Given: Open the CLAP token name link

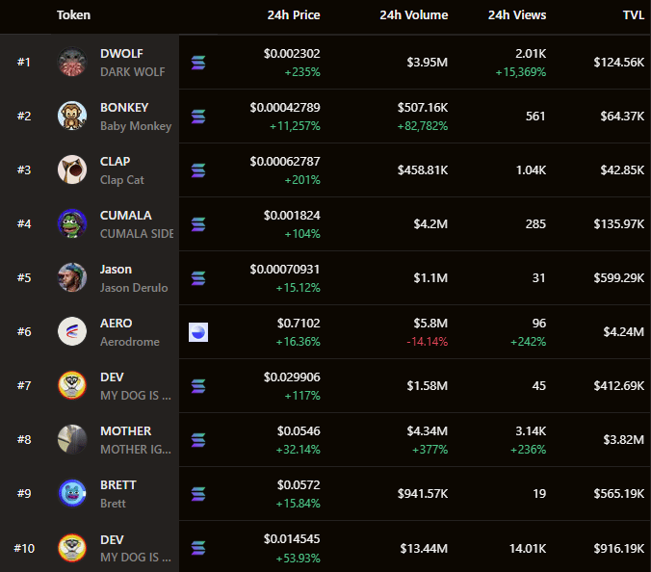Looking at the screenshot, I should [115, 162].
